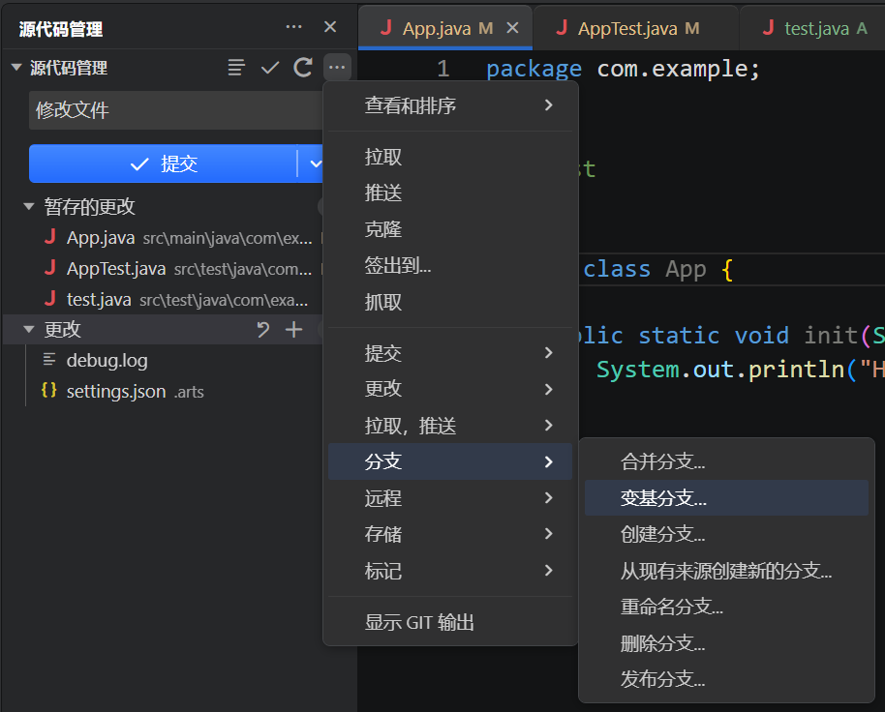Click the blue 提交 commit button

click(163, 164)
